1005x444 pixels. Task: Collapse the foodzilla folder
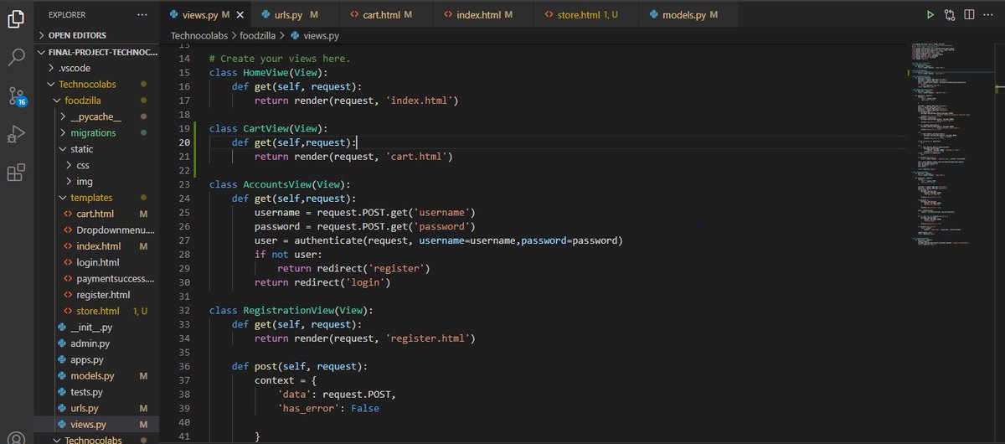[x=96, y=101]
